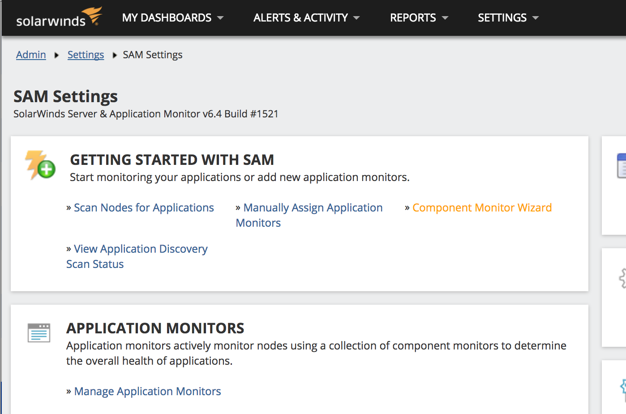This screenshot has width=626, height=414.
Task: Launch the Component Monitor Wizard link
Action: pyautogui.click(x=482, y=208)
